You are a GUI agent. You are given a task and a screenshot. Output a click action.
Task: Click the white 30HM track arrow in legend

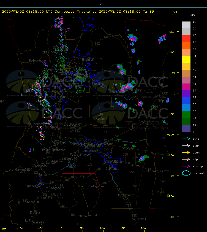click(x=186, y=145)
